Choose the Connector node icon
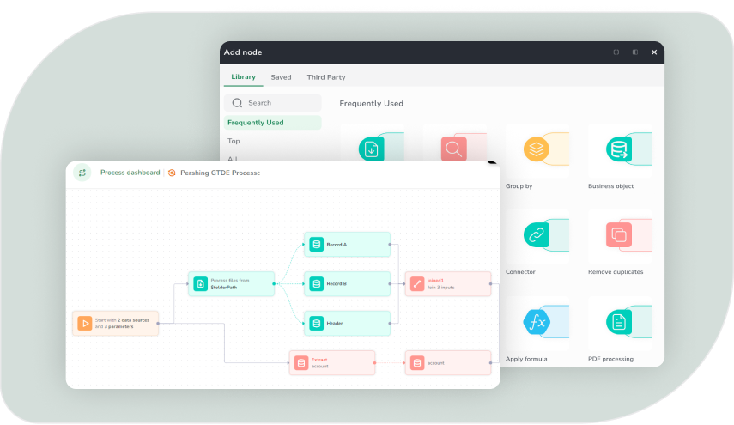 (537, 234)
